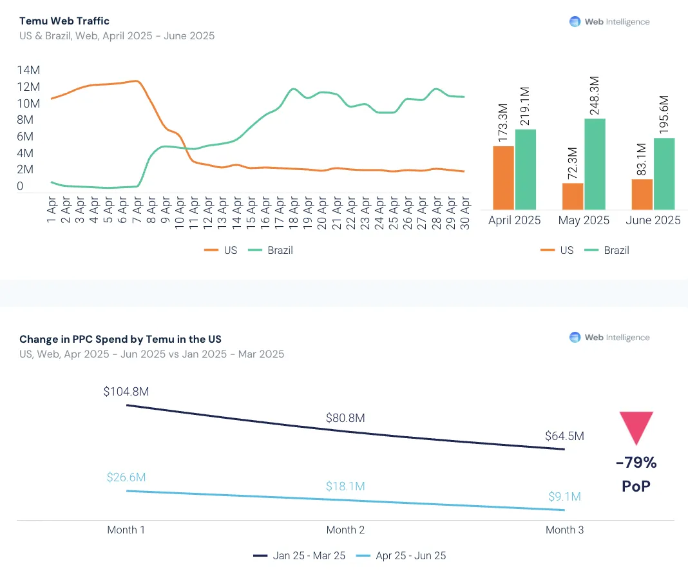The image size is (688, 576).
Task: Click the 'May 2025' bar chart axis label
Action: (x=584, y=220)
